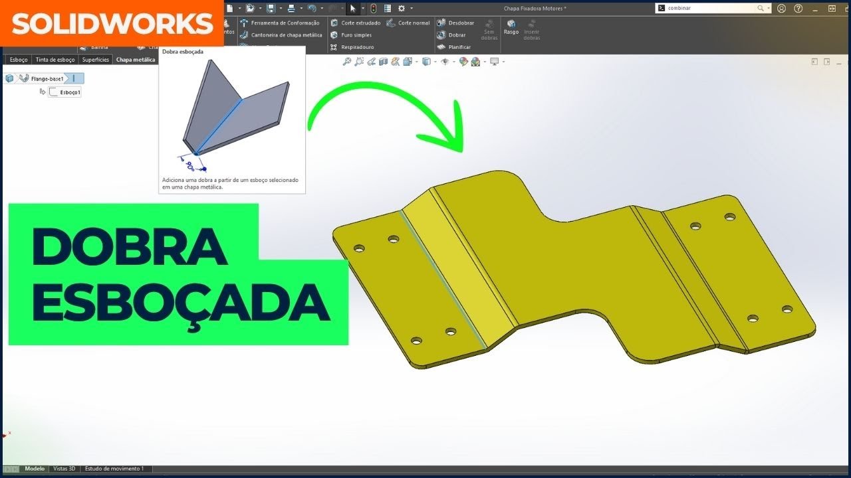
Task: Click the Print icon
Action: 291,8
